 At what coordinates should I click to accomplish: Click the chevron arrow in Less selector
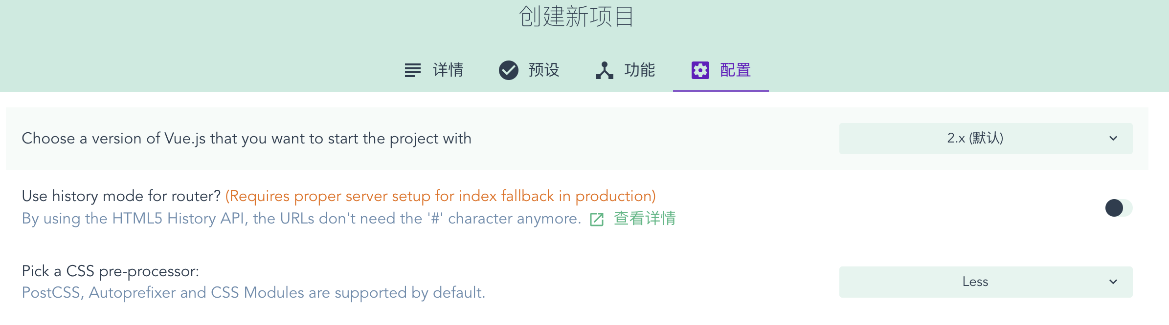[x=1113, y=282]
